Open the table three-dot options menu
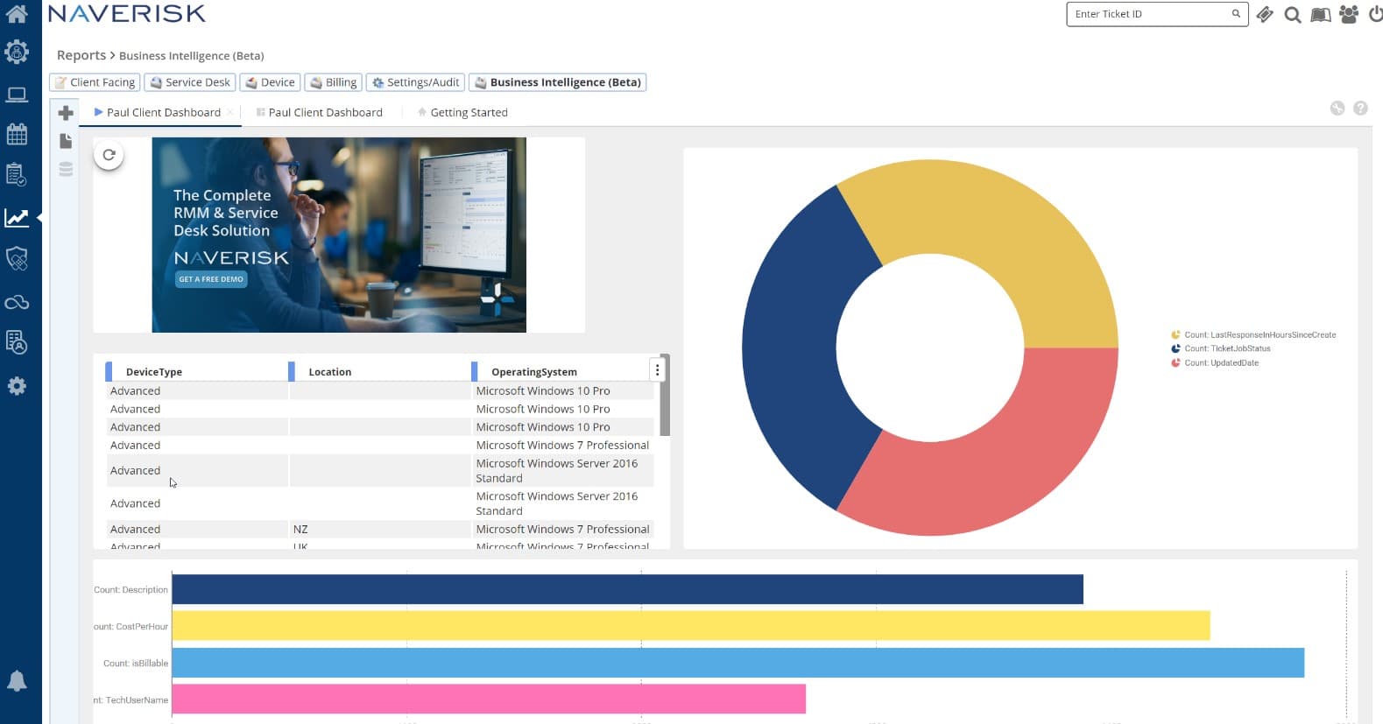This screenshot has height=724, width=1383. click(657, 370)
